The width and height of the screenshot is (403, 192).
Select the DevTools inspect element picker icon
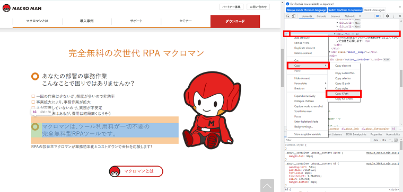point(288,16)
